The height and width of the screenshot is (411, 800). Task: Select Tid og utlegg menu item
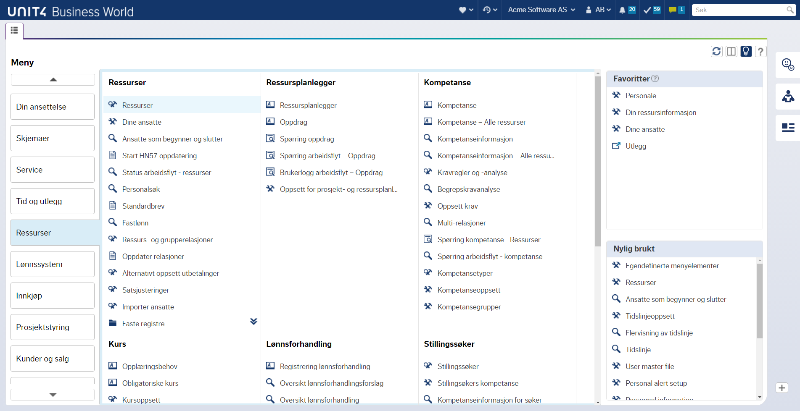coord(53,201)
